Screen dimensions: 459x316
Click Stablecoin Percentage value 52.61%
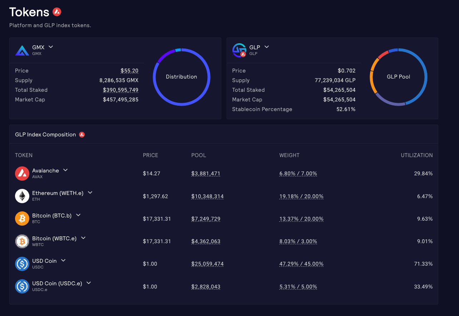(x=346, y=109)
